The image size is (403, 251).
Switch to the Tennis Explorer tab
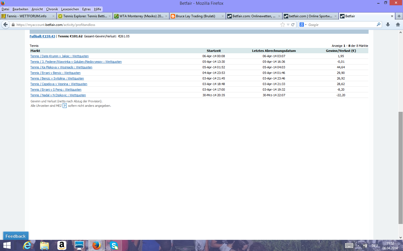(x=85, y=16)
